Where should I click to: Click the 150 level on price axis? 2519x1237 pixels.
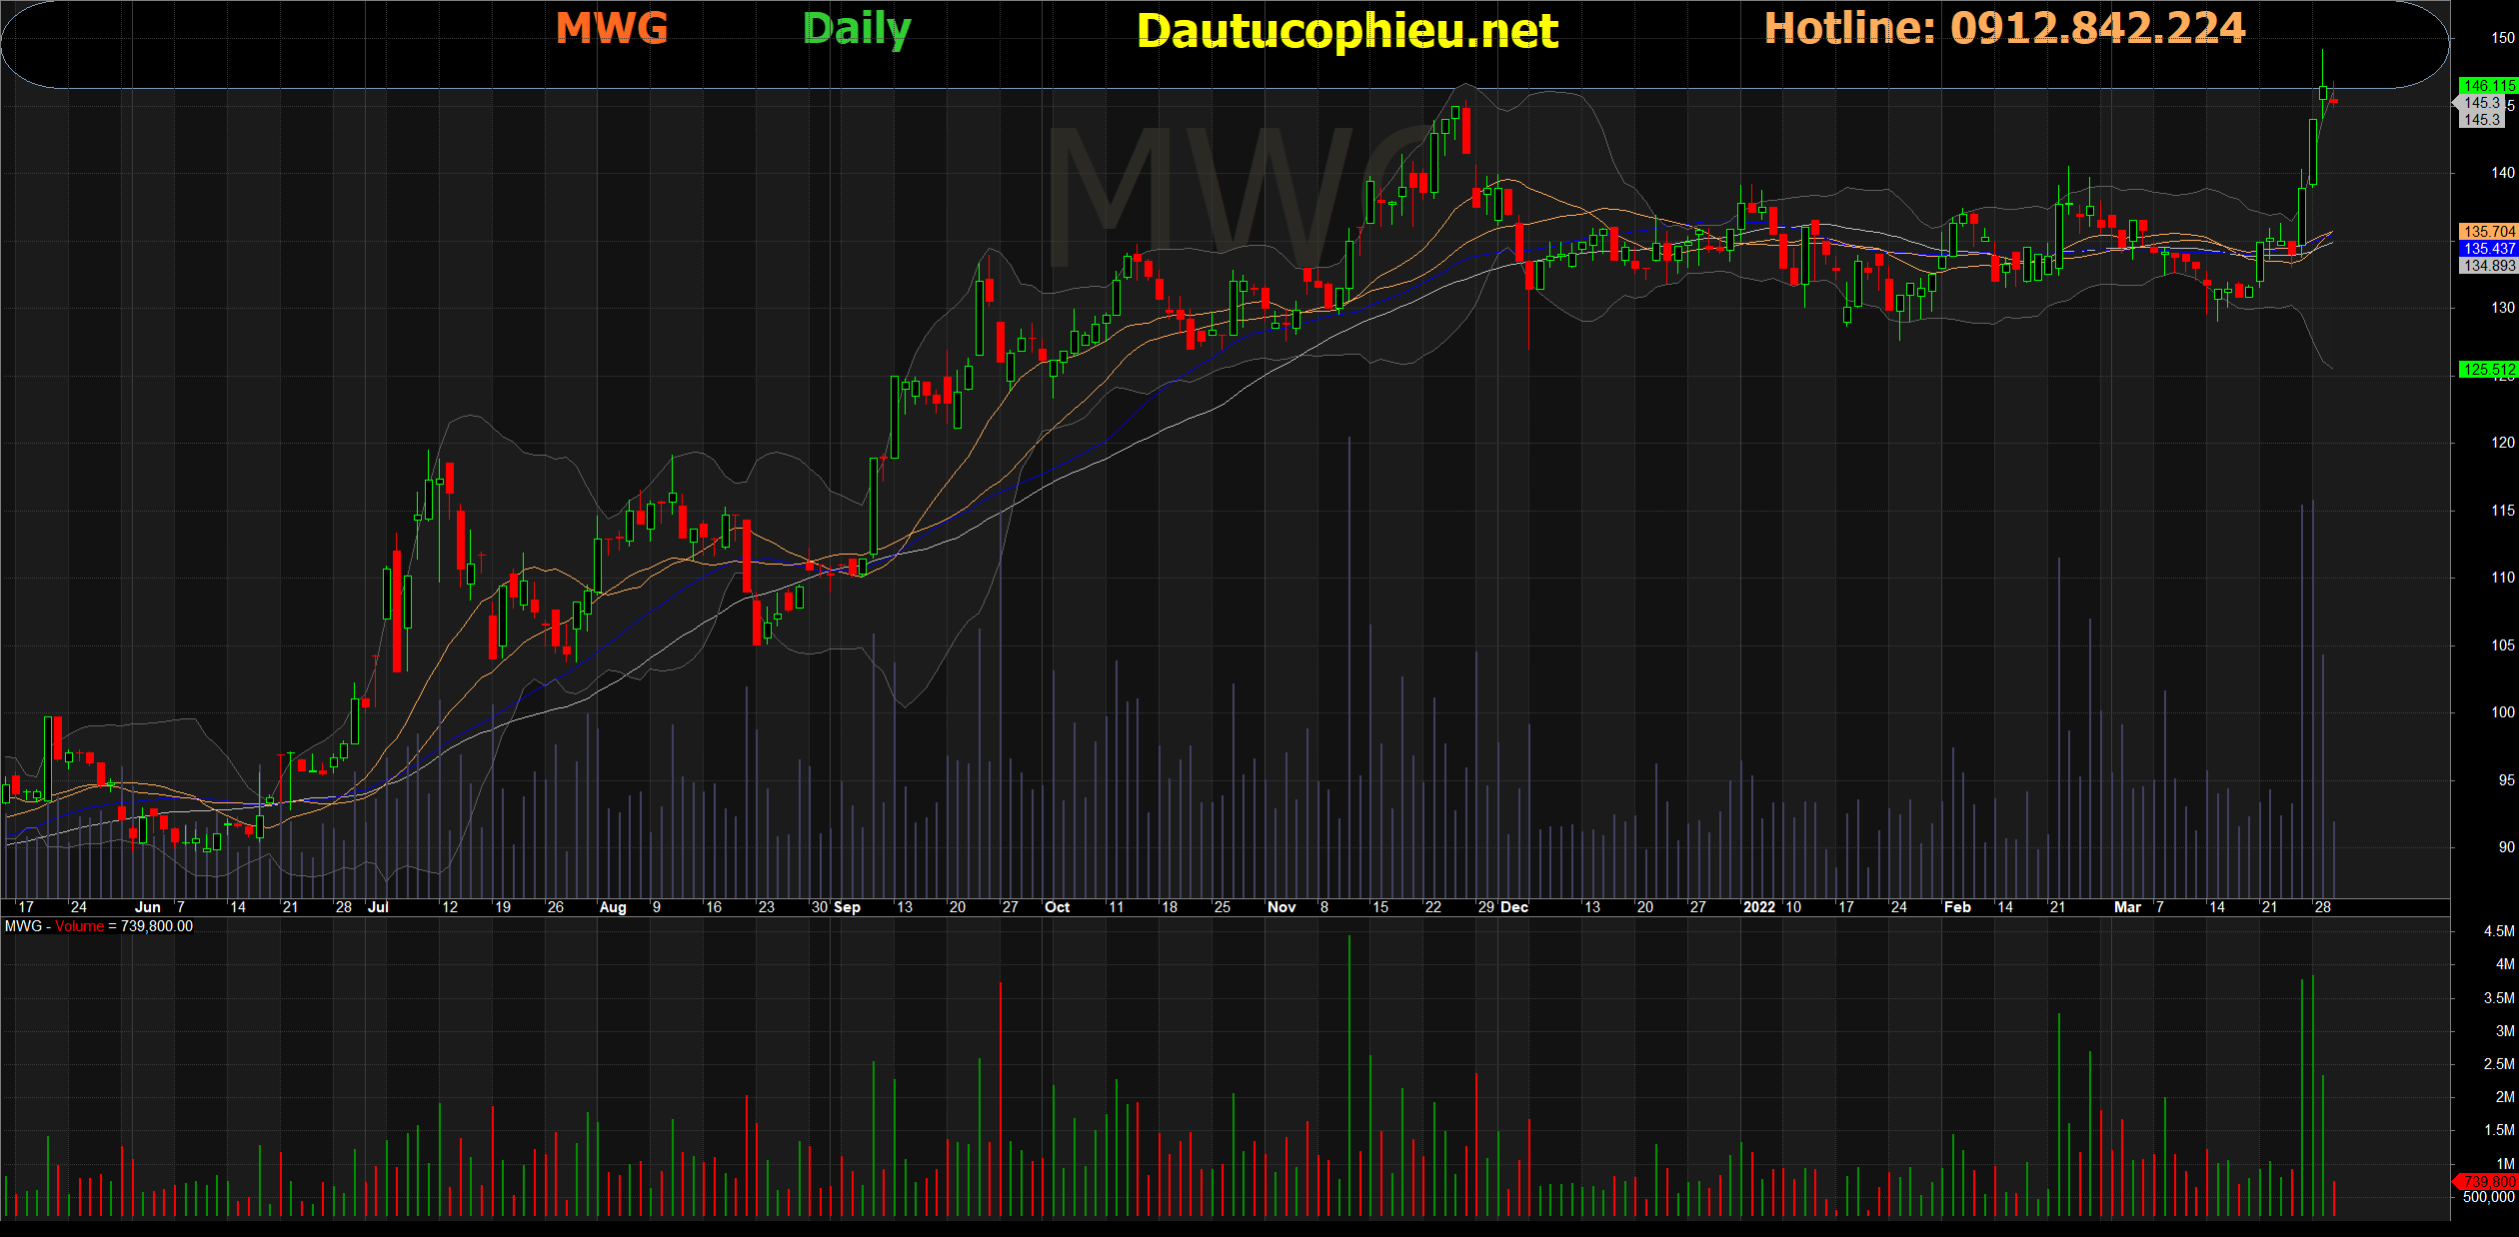coord(2502,38)
